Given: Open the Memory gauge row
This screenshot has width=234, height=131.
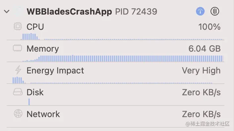Looking at the screenshot, I should click(115, 51).
